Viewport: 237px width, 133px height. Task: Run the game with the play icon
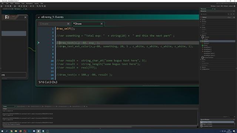[21, 6]
